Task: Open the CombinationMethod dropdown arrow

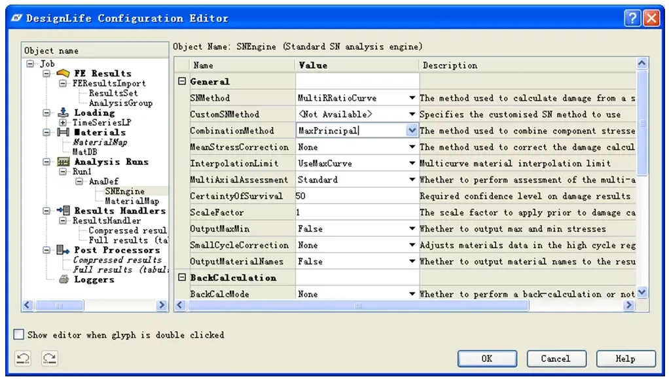Action: [412, 131]
